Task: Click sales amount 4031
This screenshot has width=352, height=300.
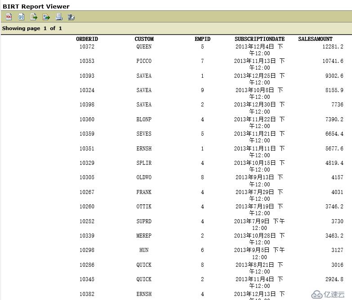Action: click(338, 192)
